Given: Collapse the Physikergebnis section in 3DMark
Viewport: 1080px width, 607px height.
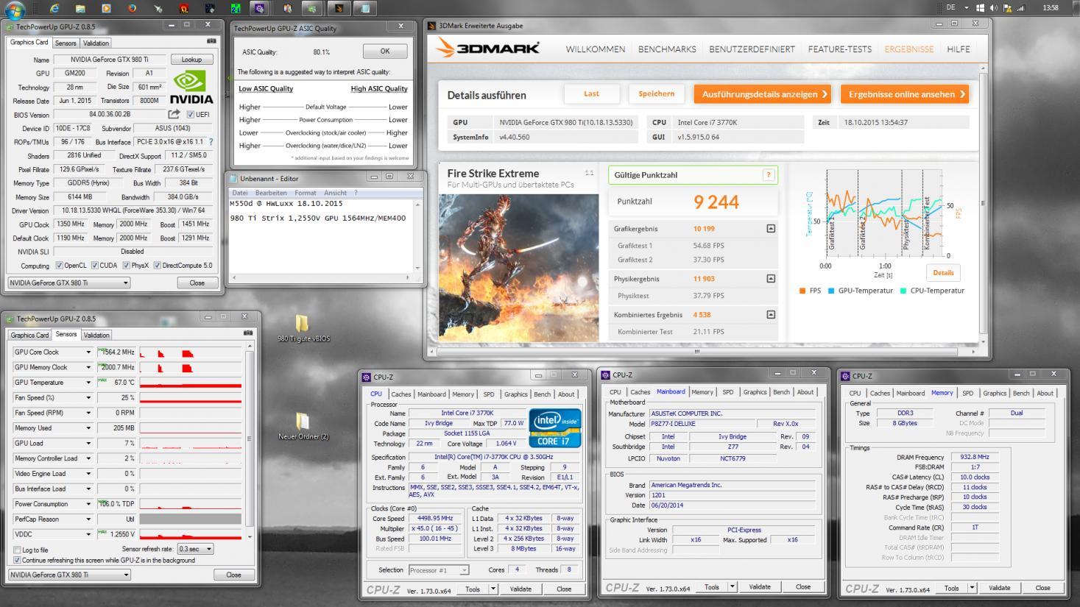Looking at the screenshot, I should tap(771, 278).
